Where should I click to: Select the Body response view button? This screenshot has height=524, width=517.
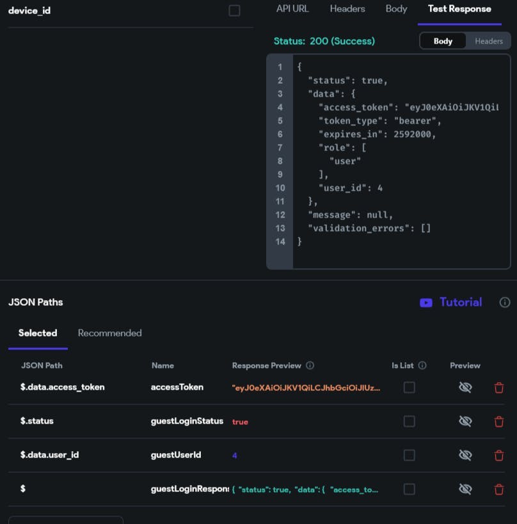click(443, 41)
